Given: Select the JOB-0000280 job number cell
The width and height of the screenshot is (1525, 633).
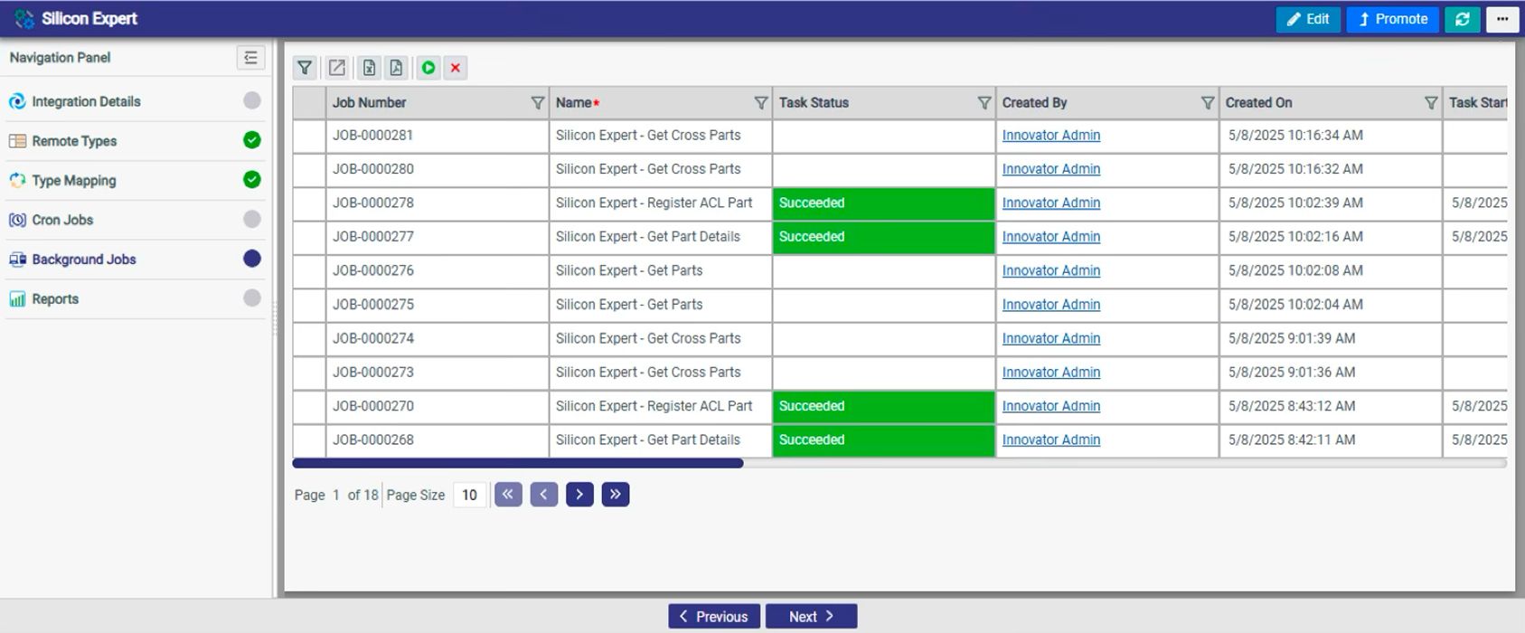Looking at the screenshot, I should (438, 169).
